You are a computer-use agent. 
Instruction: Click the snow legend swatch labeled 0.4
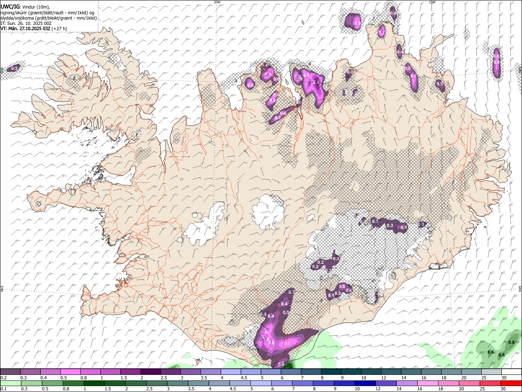click(x=50, y=372)
